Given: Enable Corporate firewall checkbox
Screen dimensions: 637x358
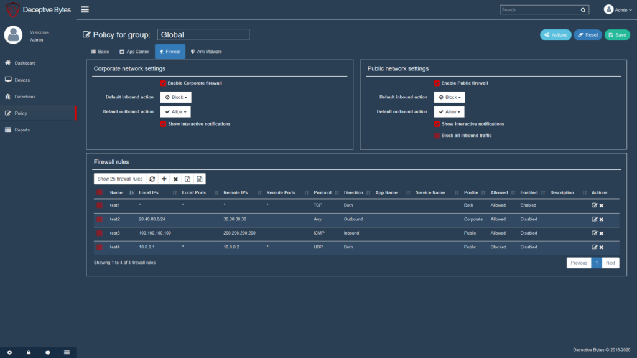Looking at the screenshot, I should [164, 83].
